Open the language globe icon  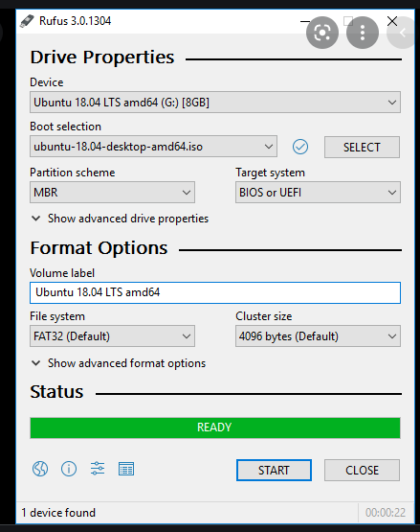point(40,470)
